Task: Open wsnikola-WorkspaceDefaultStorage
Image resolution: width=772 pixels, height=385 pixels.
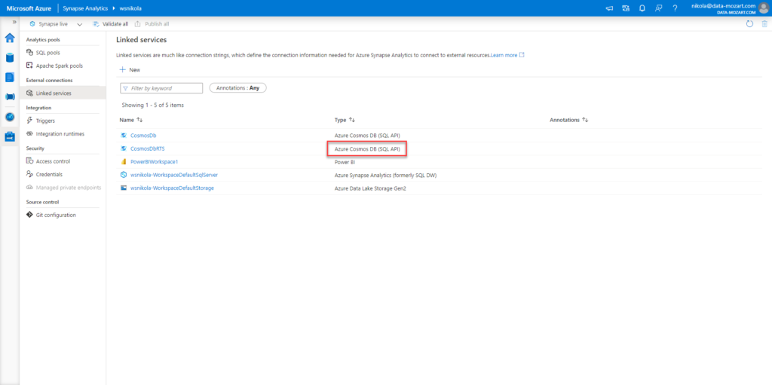Action: tap(172, 188)
